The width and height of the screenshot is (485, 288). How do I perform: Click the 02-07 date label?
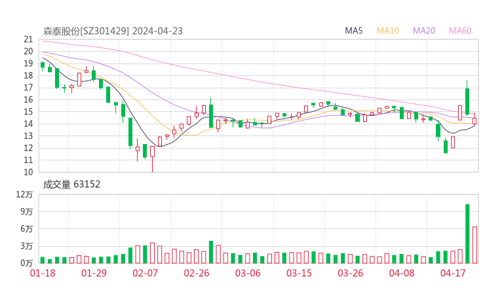pos(145,273)
